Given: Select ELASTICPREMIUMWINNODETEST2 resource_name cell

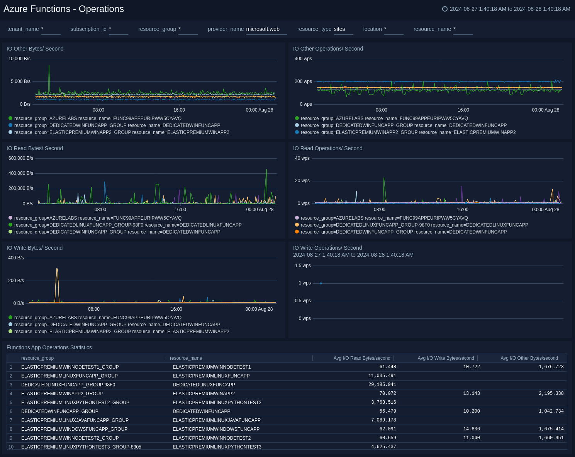Looking at the screenshot, I should point(212,438).
